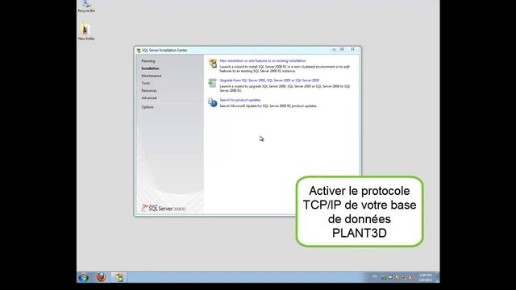
Task: Select the Installation page in the sidebar
Action: click(x=150, y=68)
